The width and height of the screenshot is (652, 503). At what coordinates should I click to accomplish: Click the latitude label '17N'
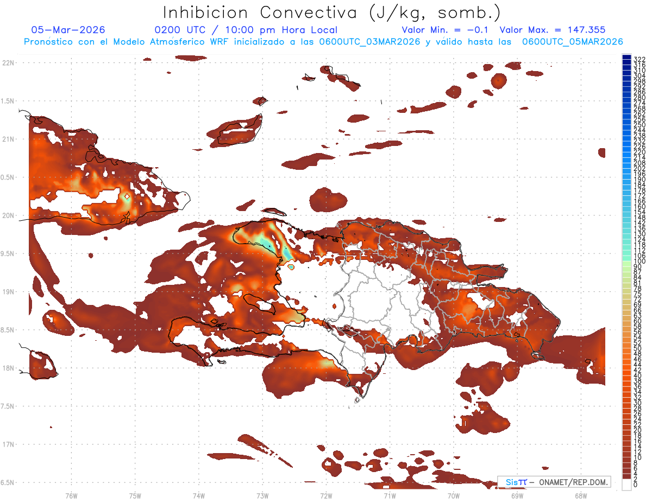8,444
